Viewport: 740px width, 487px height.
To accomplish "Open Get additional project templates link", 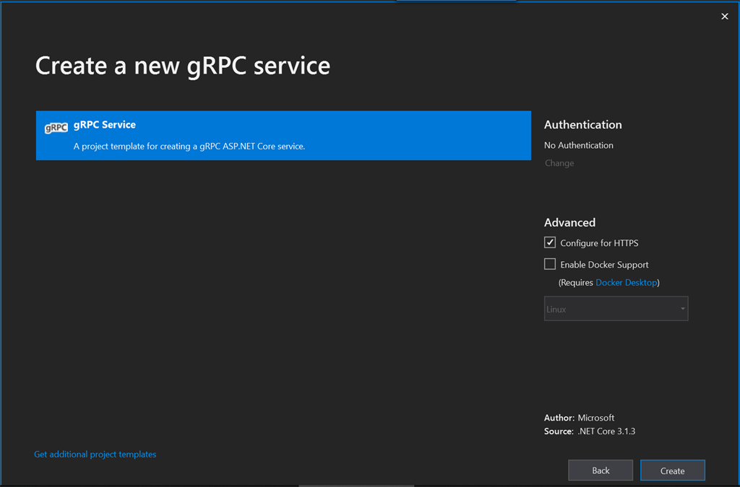I will click(95, 455).
